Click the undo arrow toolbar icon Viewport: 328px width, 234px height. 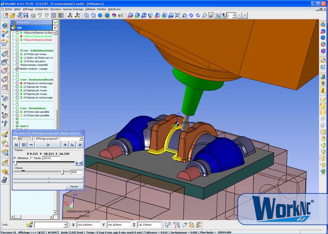(x=40, y=15)
